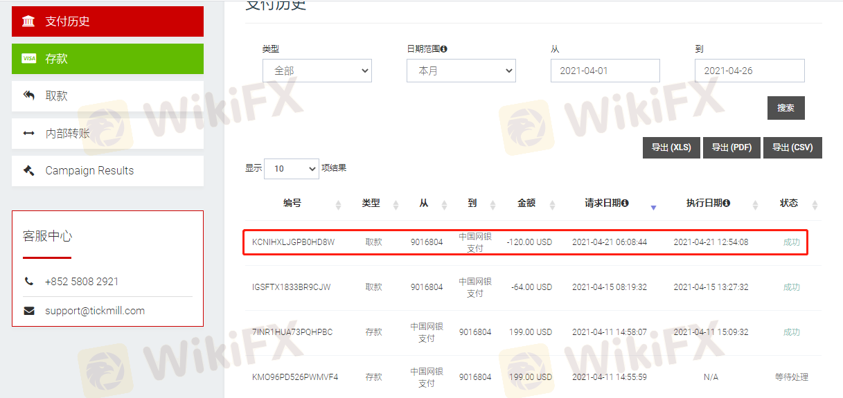Click 成功 status in 7INR1HUA73PQHPBC row
Image resolution: width=843 pixels, height=398 pixels.
(792, 332)
